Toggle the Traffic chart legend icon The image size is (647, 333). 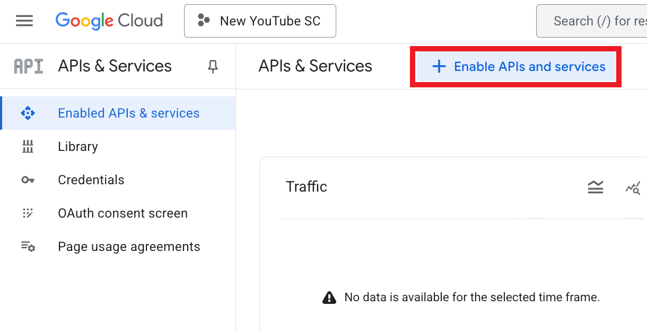(596, 187)
